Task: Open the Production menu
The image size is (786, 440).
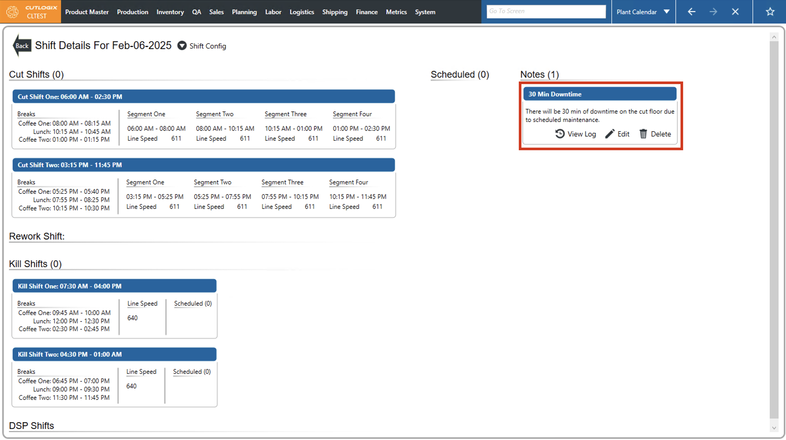Action: coord(132,12)
